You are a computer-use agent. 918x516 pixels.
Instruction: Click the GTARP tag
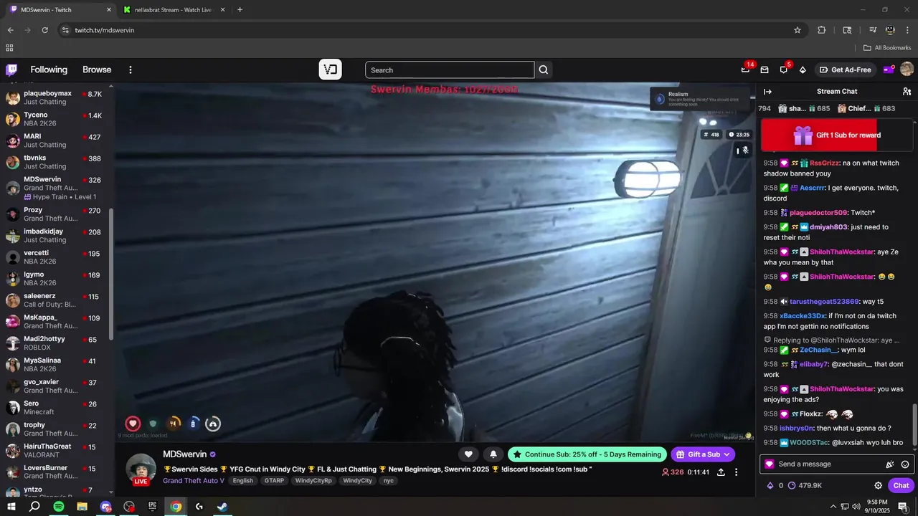274,481
